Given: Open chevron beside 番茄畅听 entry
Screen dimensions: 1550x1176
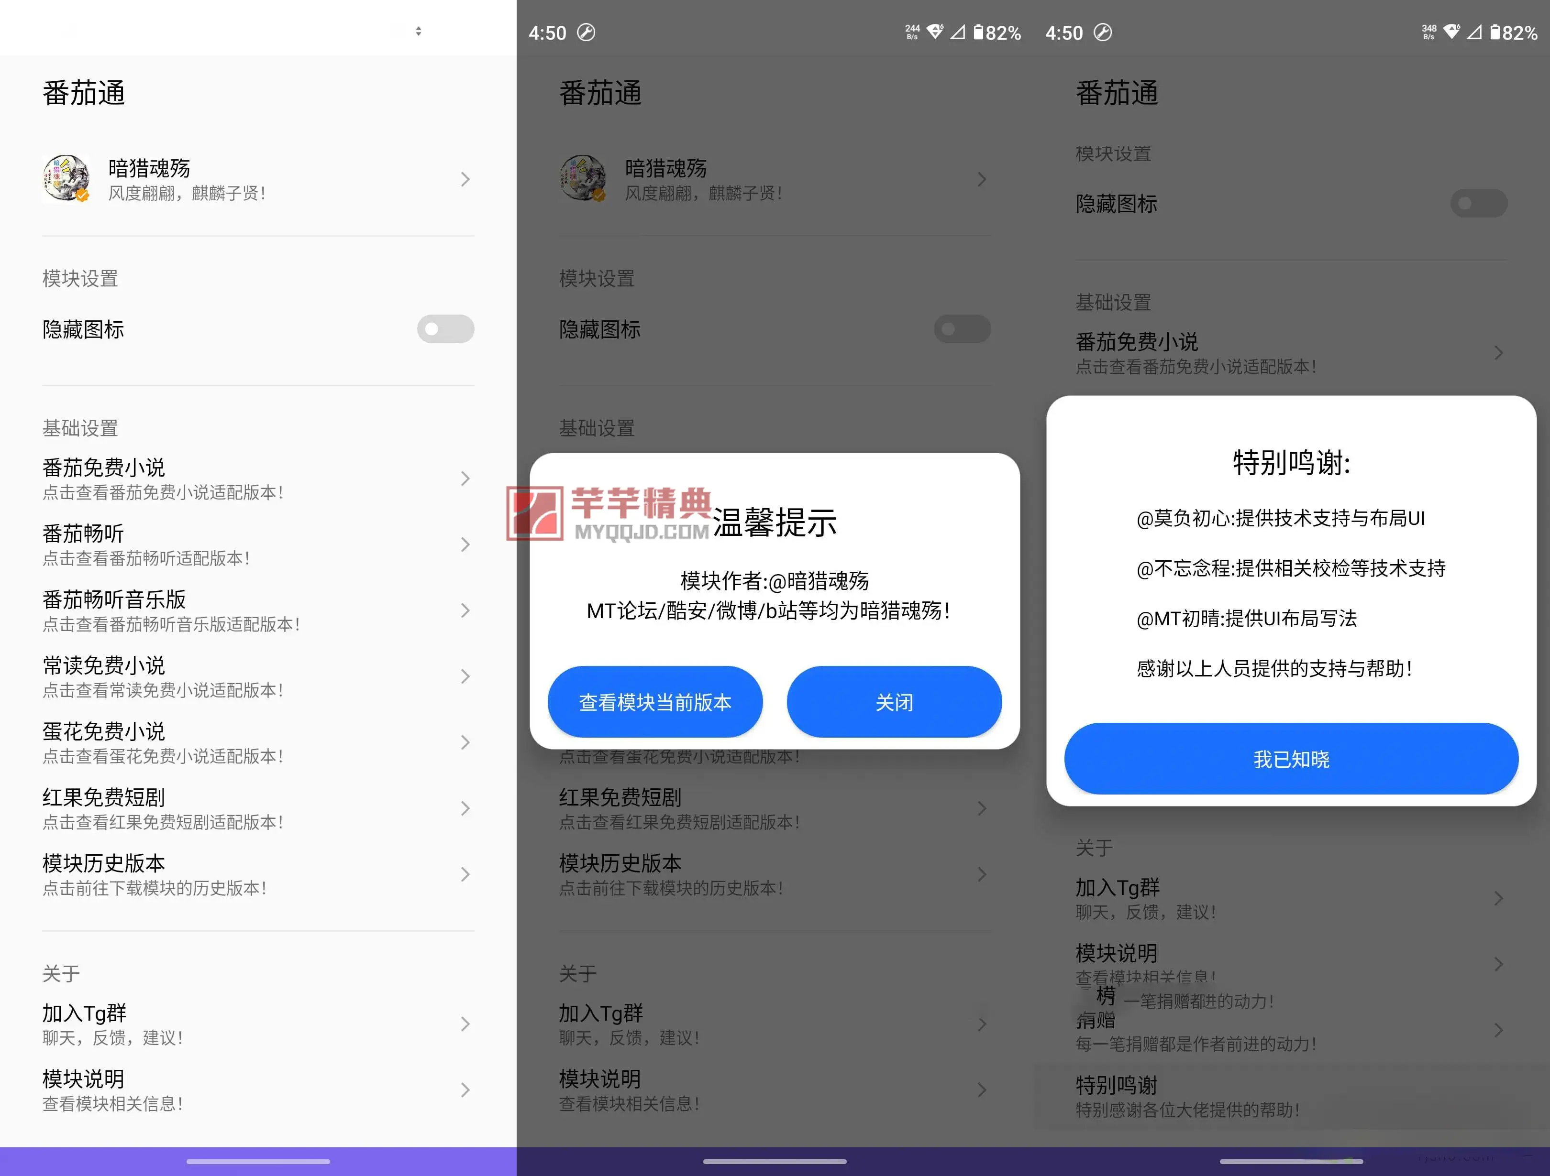Looking at the screenshot, I should coord(465,544).
